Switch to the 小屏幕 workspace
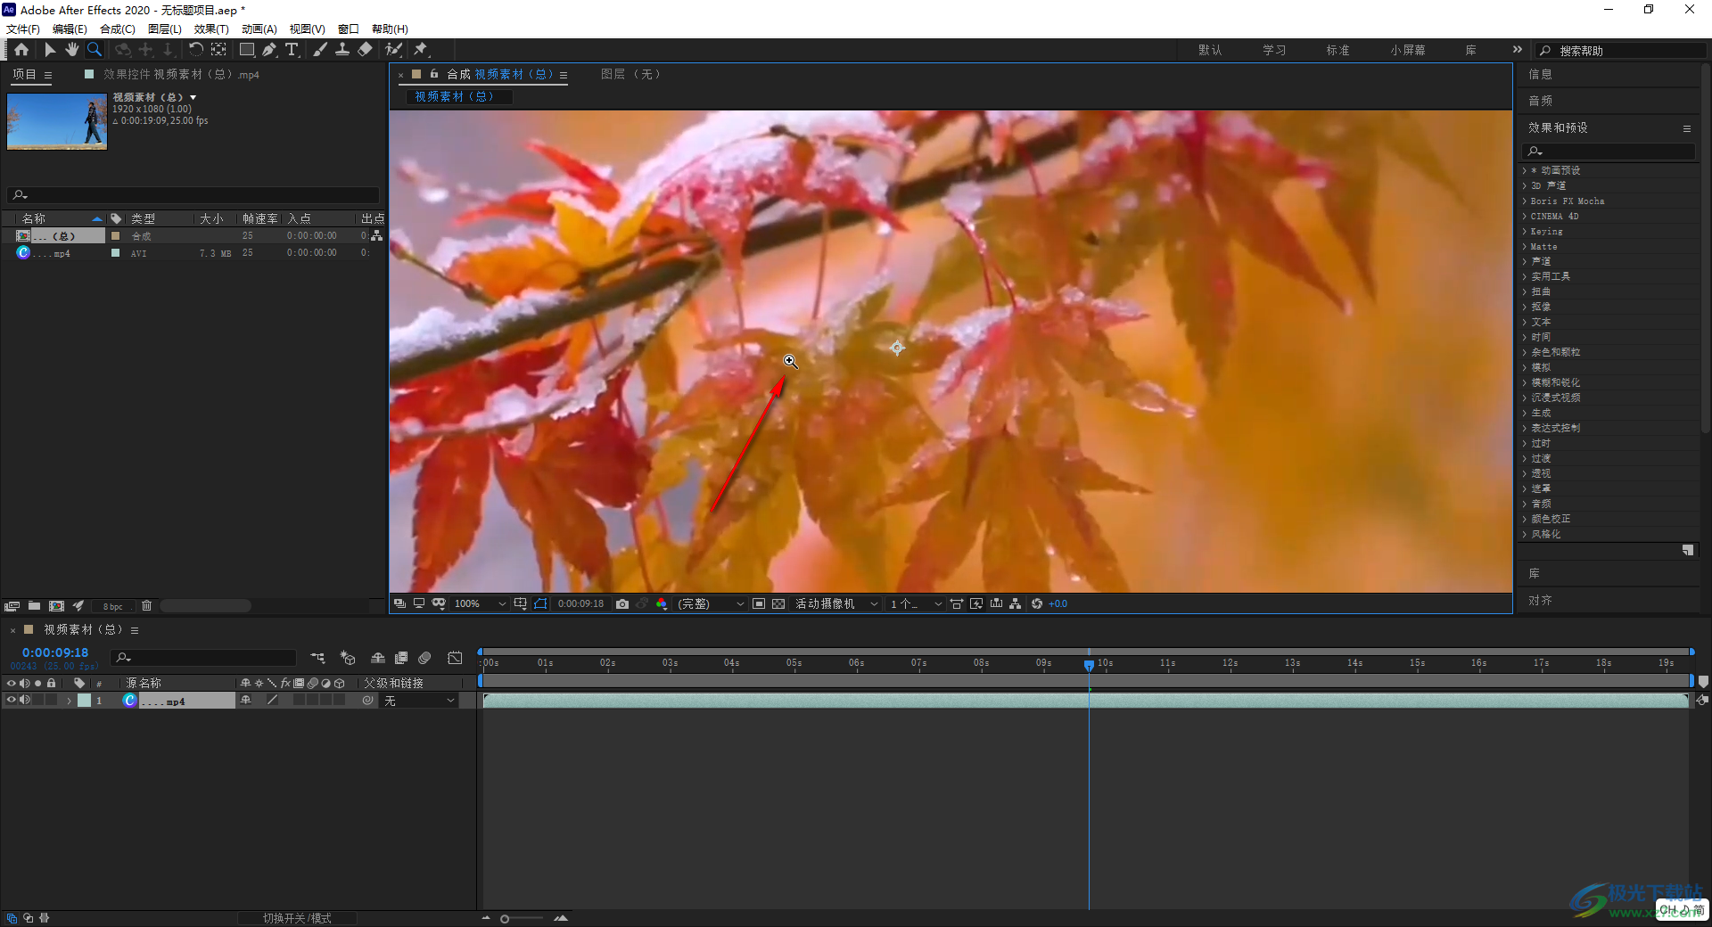 [x=1407, y=50]
